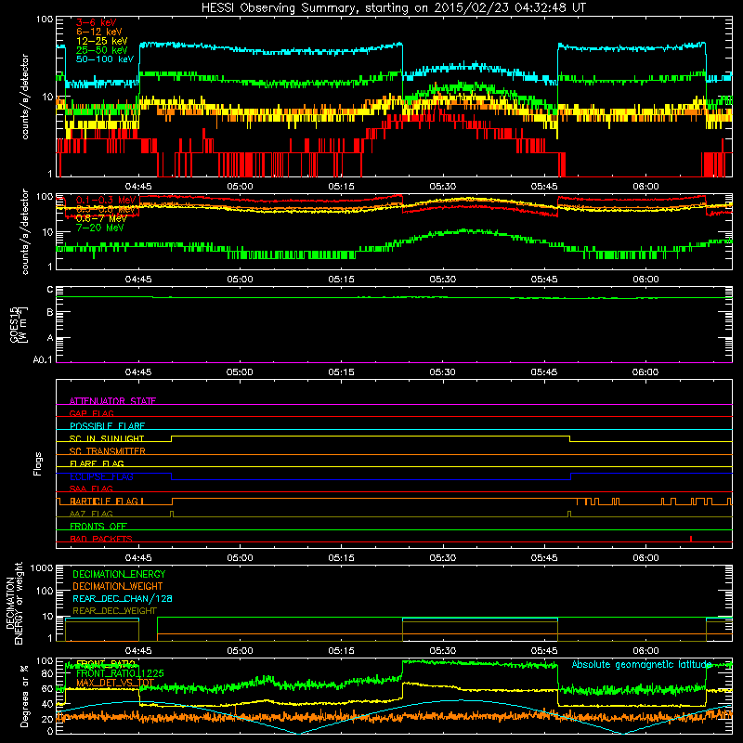Viewport: 743px width, 743px height.
Task: Click the Absolute geomagnetic latitude label
Action: pyautogui.click(x=642, y=665)
